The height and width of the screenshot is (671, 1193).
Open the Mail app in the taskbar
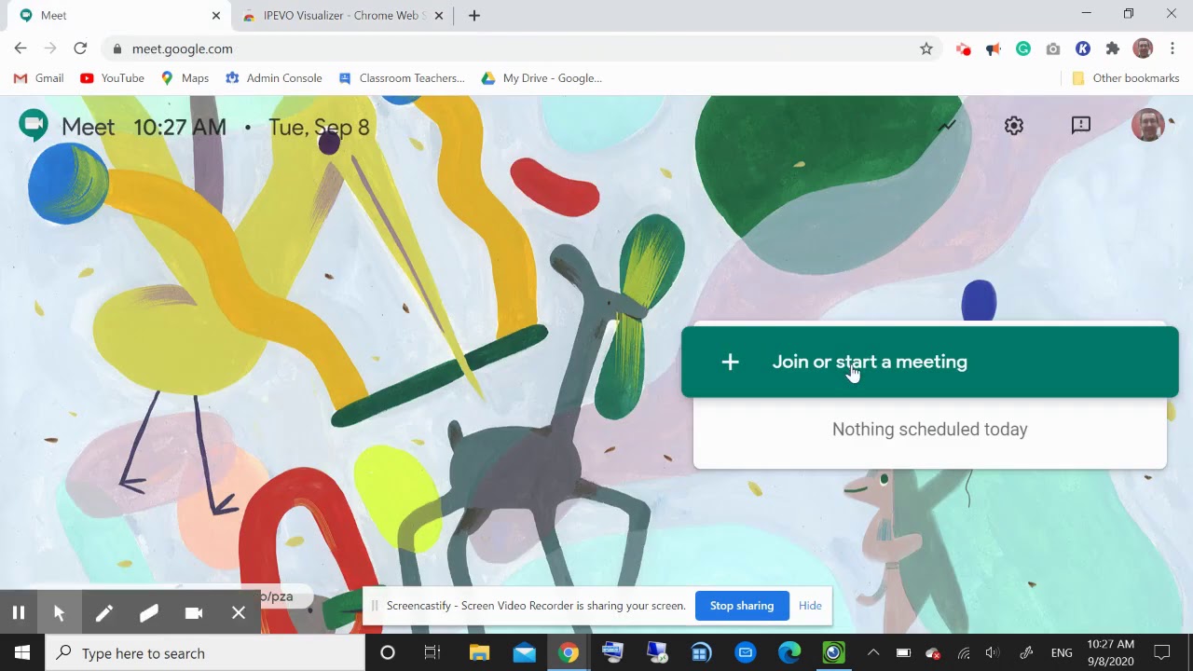coord(524,653)
